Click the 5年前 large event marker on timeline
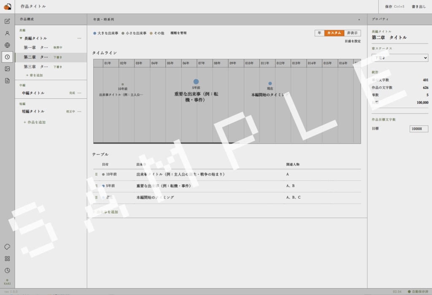 tap(196, 81)
